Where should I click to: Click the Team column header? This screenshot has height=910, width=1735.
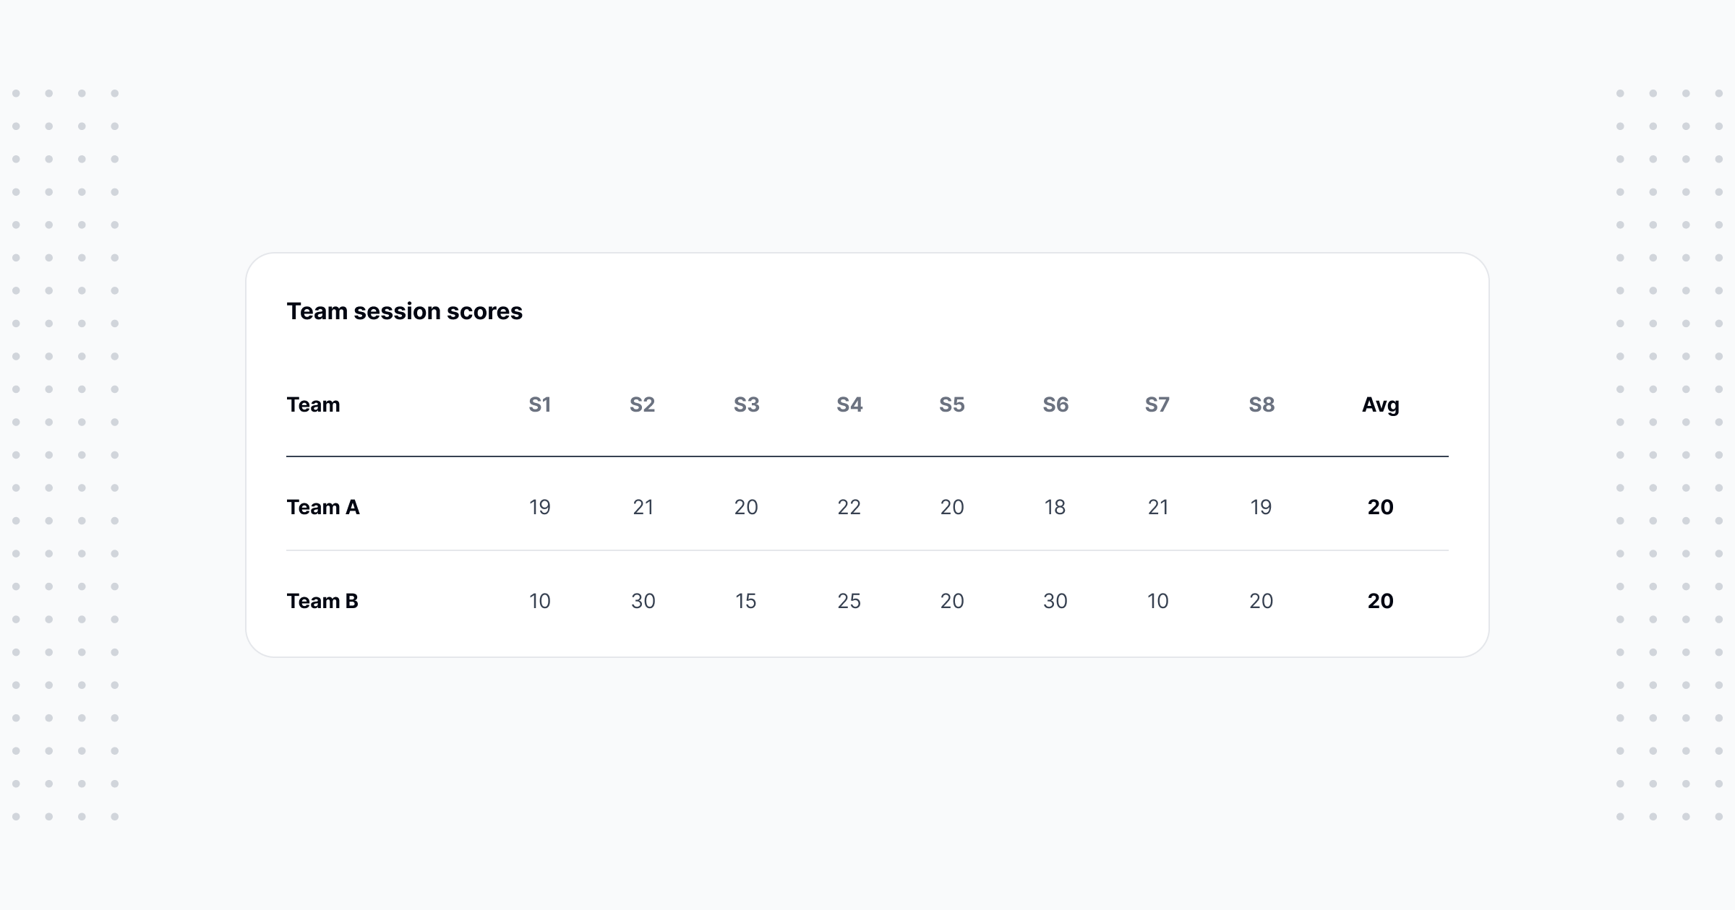[x=313, y=404]
